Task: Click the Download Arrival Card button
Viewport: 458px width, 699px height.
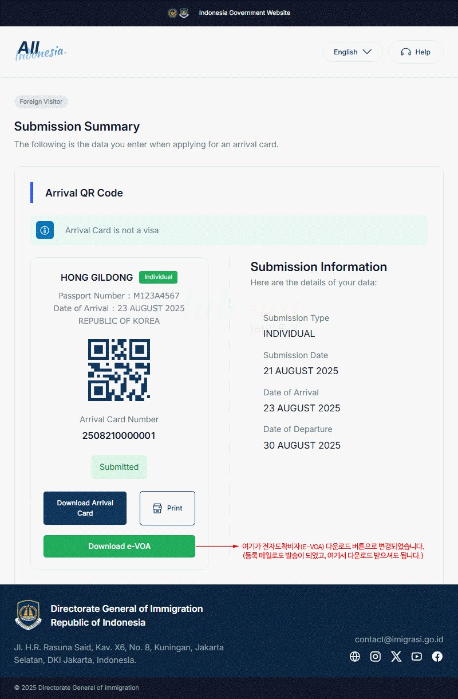Action: [85, 508]
